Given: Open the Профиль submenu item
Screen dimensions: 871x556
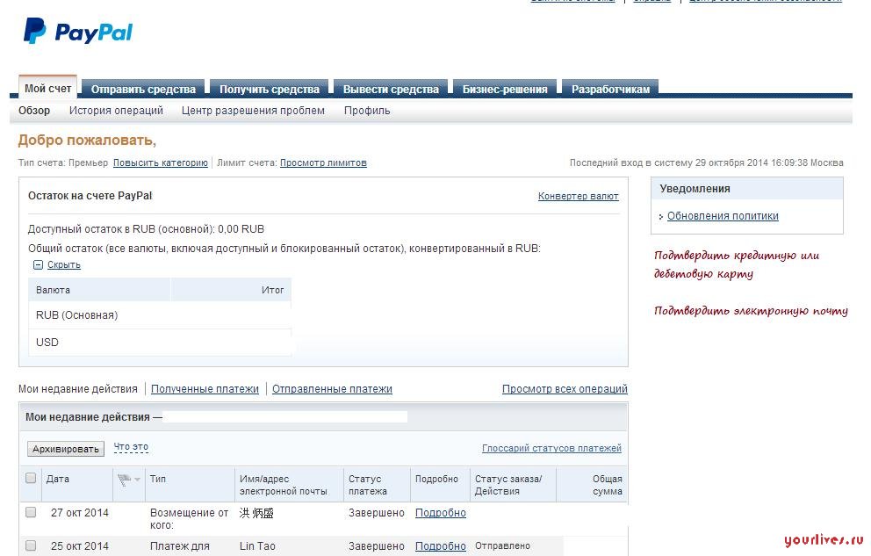Looking at the screenshot, I should 367,111.
